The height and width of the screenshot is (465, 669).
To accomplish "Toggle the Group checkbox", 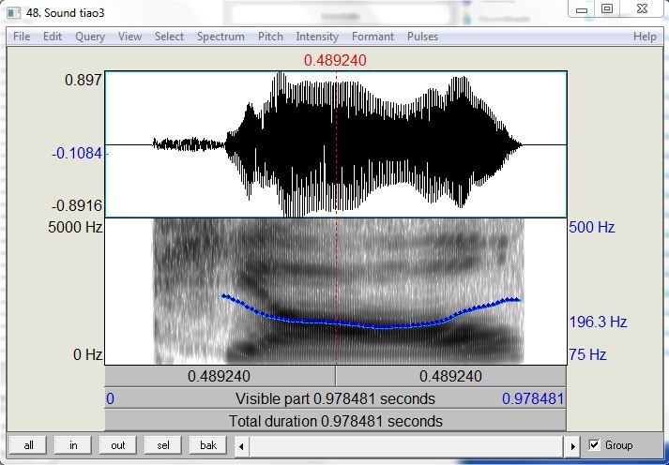I will click(594, 445).
